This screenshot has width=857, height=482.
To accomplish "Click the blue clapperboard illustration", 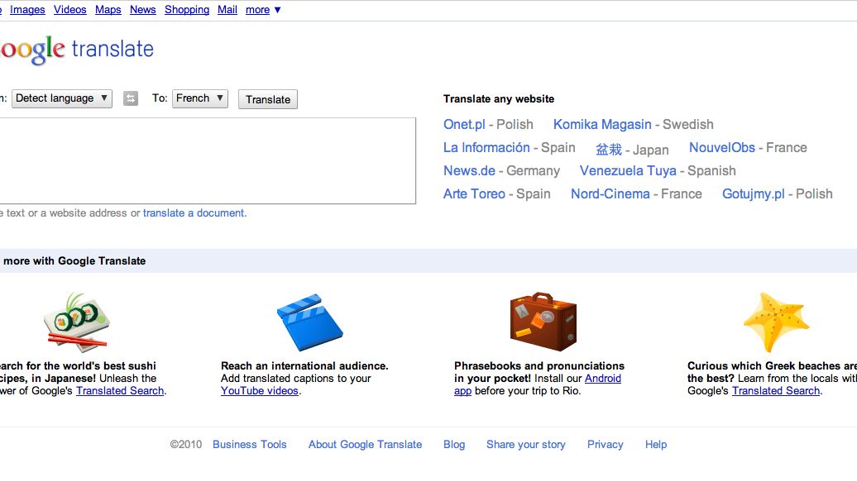I will (x=309, y=322).
